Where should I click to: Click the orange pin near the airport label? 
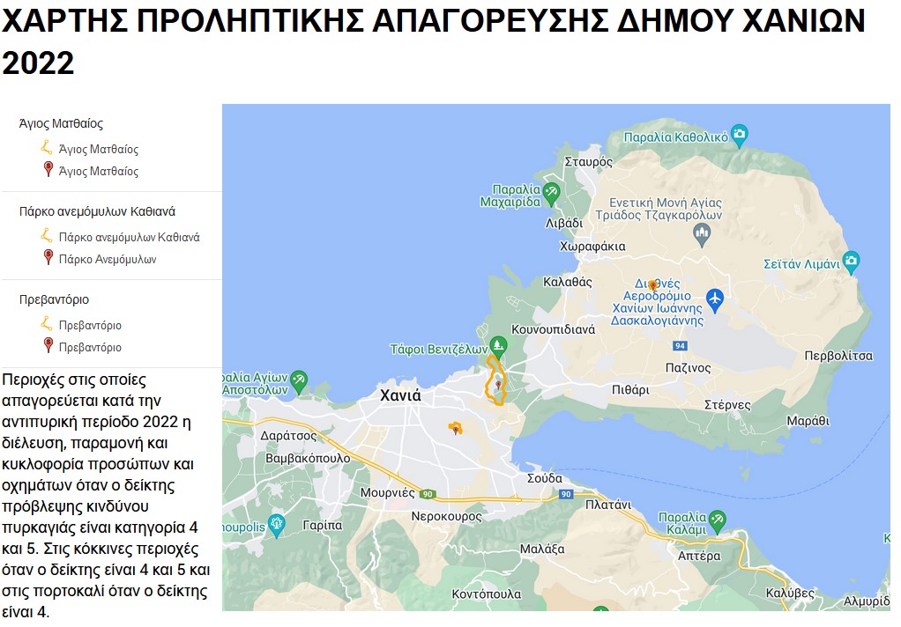(652, 285)
